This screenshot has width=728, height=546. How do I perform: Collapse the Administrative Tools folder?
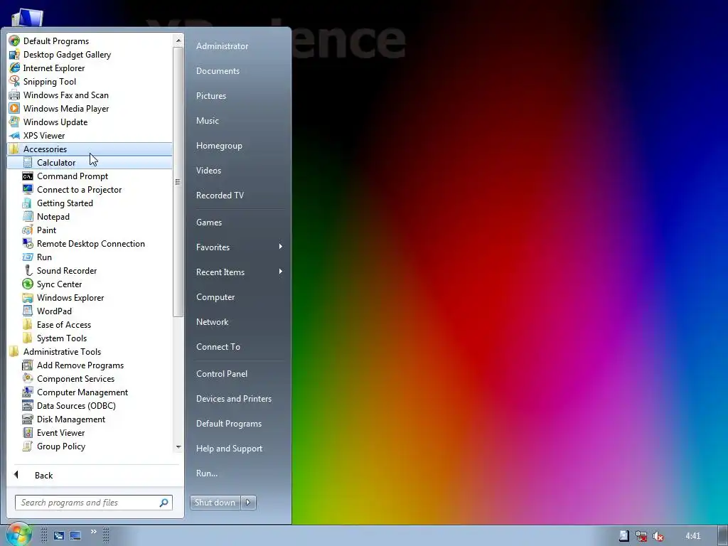tap(90, 352)
